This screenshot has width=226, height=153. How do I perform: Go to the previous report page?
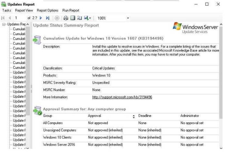(9, 18)
